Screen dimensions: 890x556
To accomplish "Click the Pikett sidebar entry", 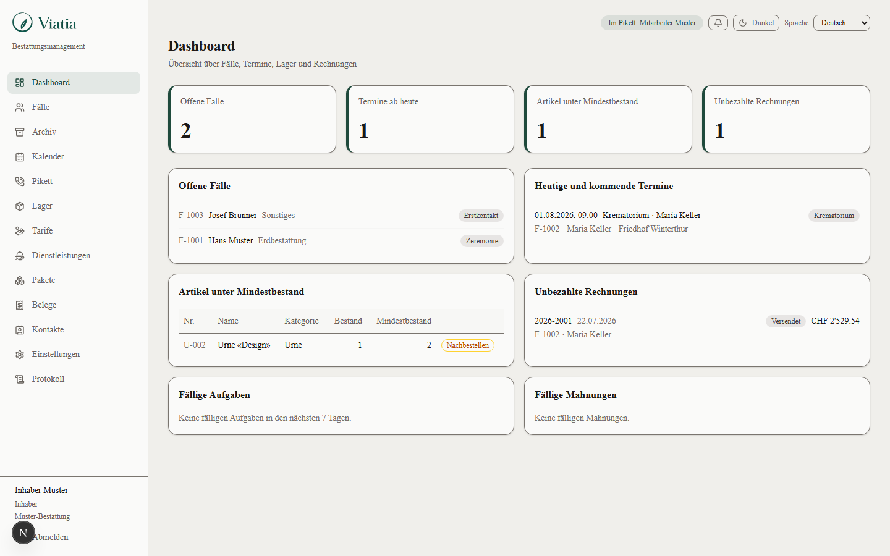I will pyautogui.click(x=74, y=182).
